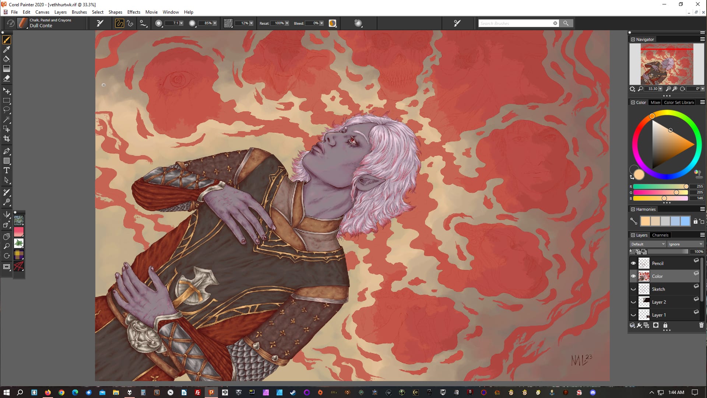707x398 pixels.
Task: Activate the Text tool
Action: click(x=7, y=170)
